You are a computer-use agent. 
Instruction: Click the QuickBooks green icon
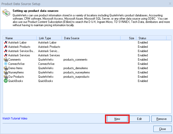coord(6,81)
